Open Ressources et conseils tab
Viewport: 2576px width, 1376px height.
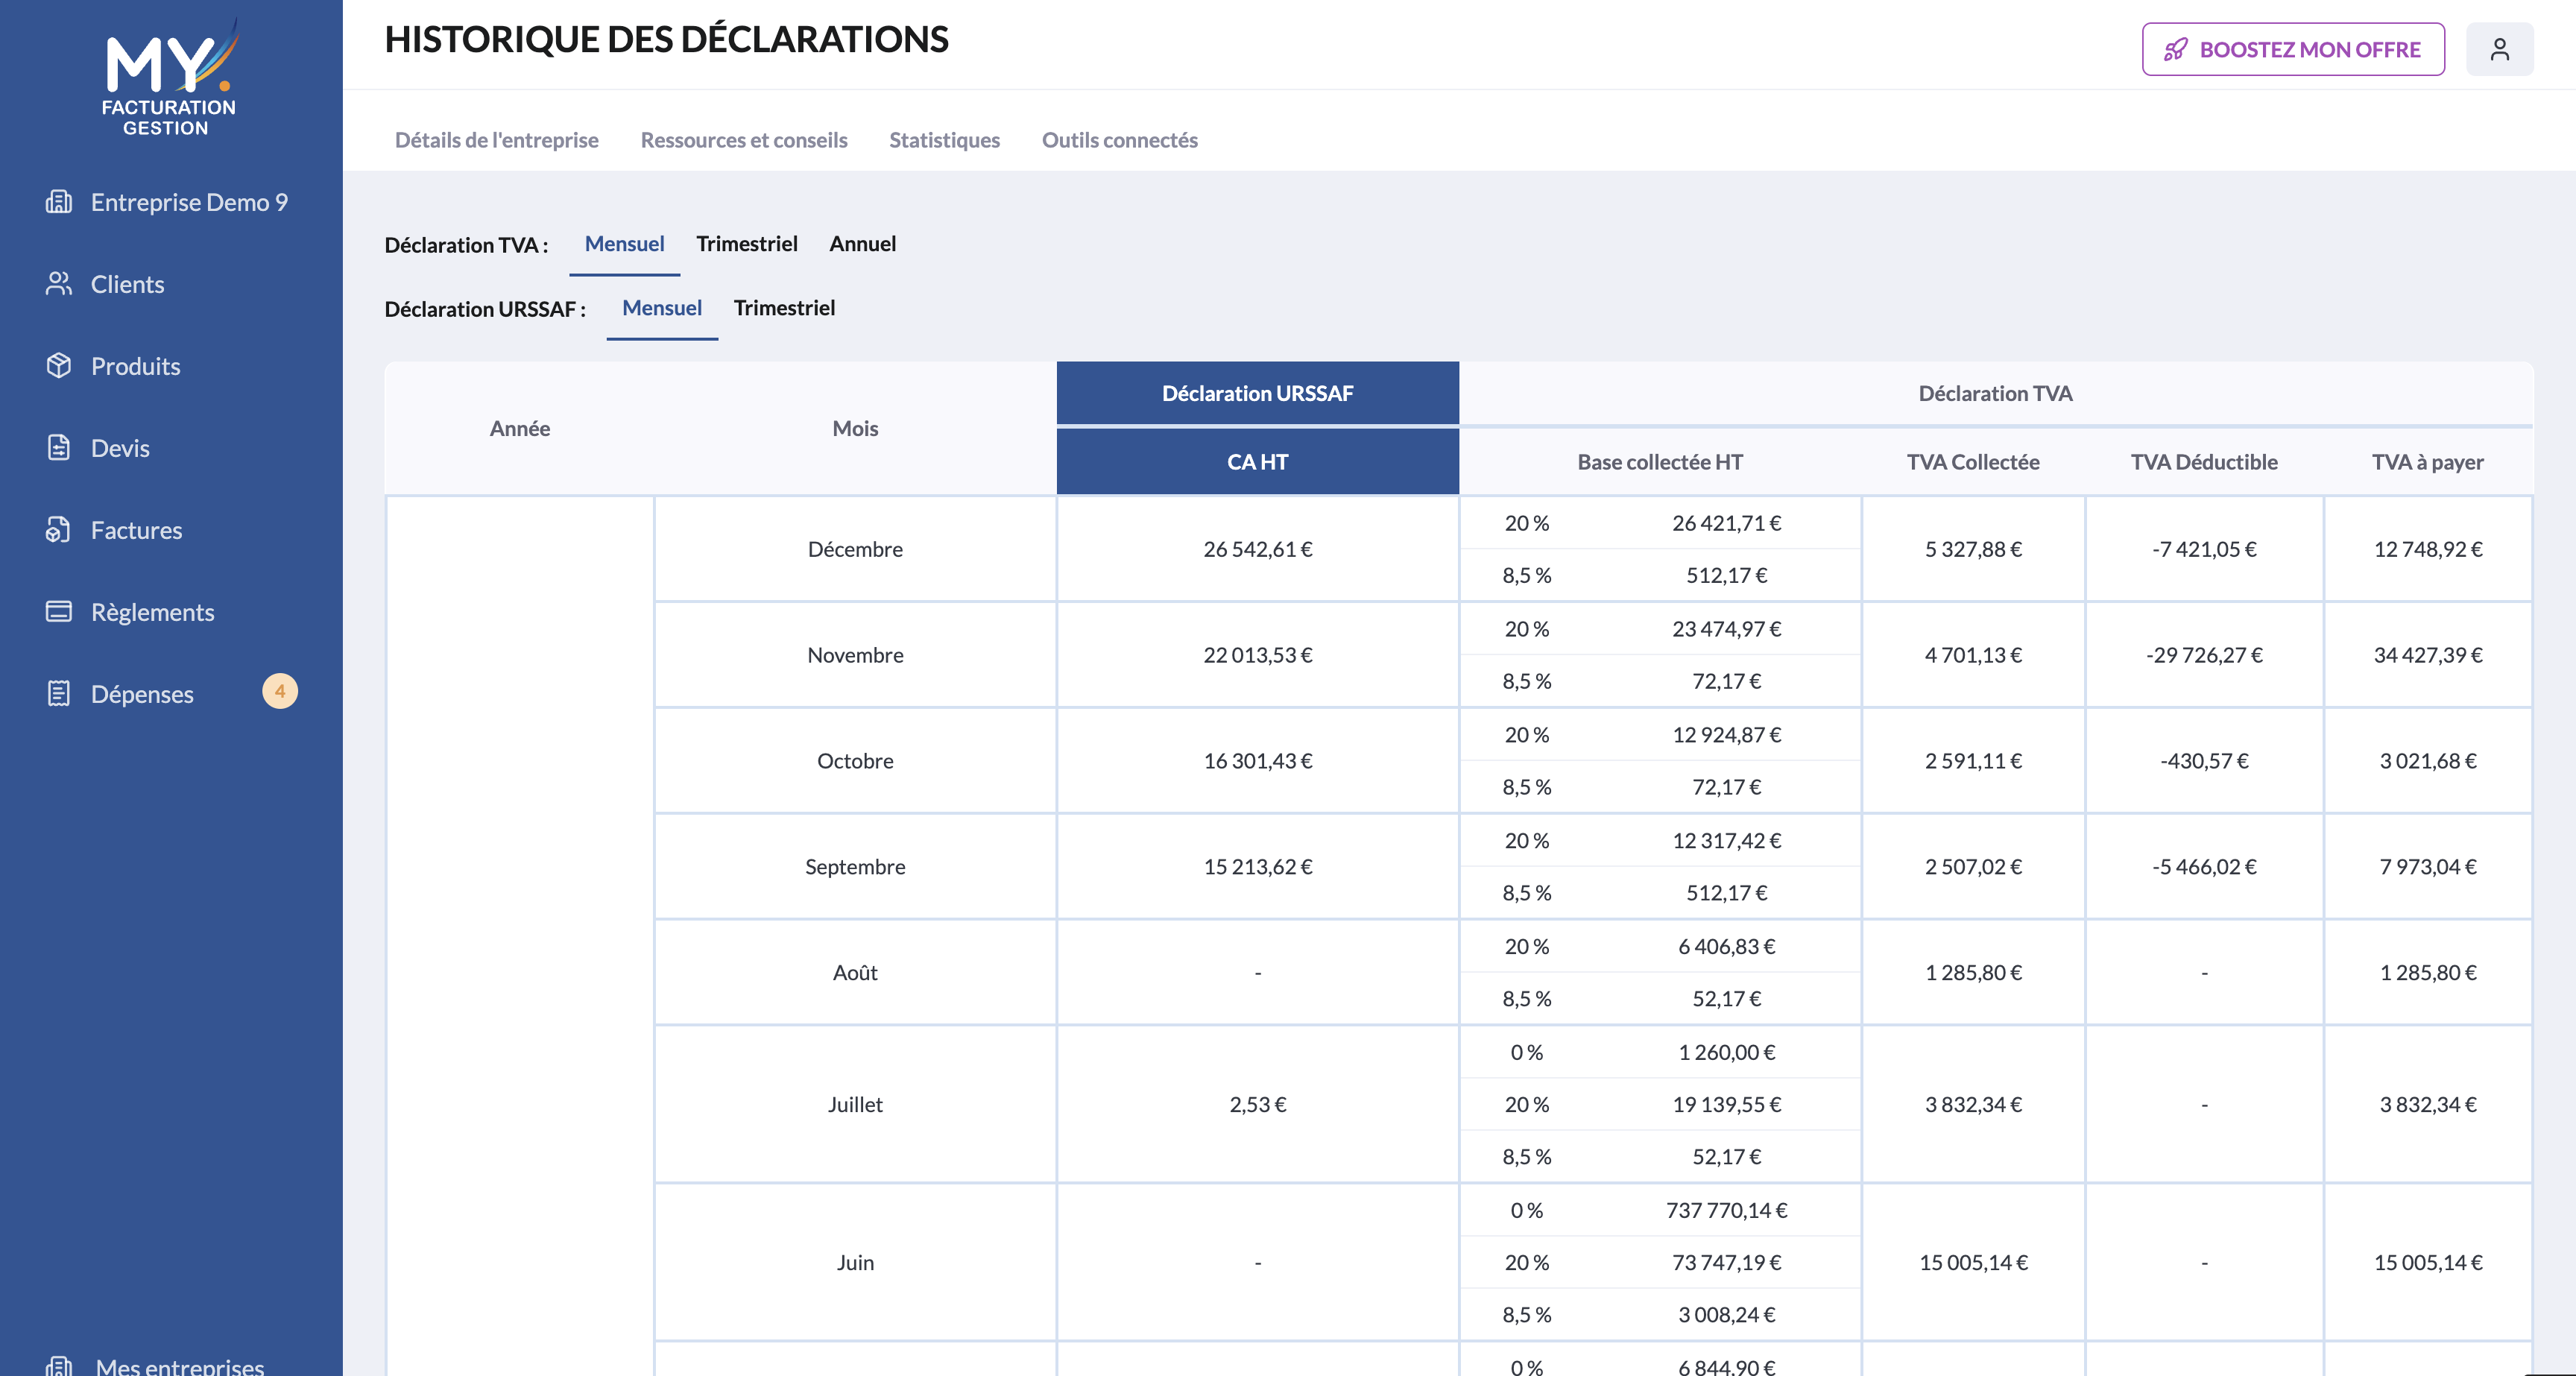tap(744, 140)
